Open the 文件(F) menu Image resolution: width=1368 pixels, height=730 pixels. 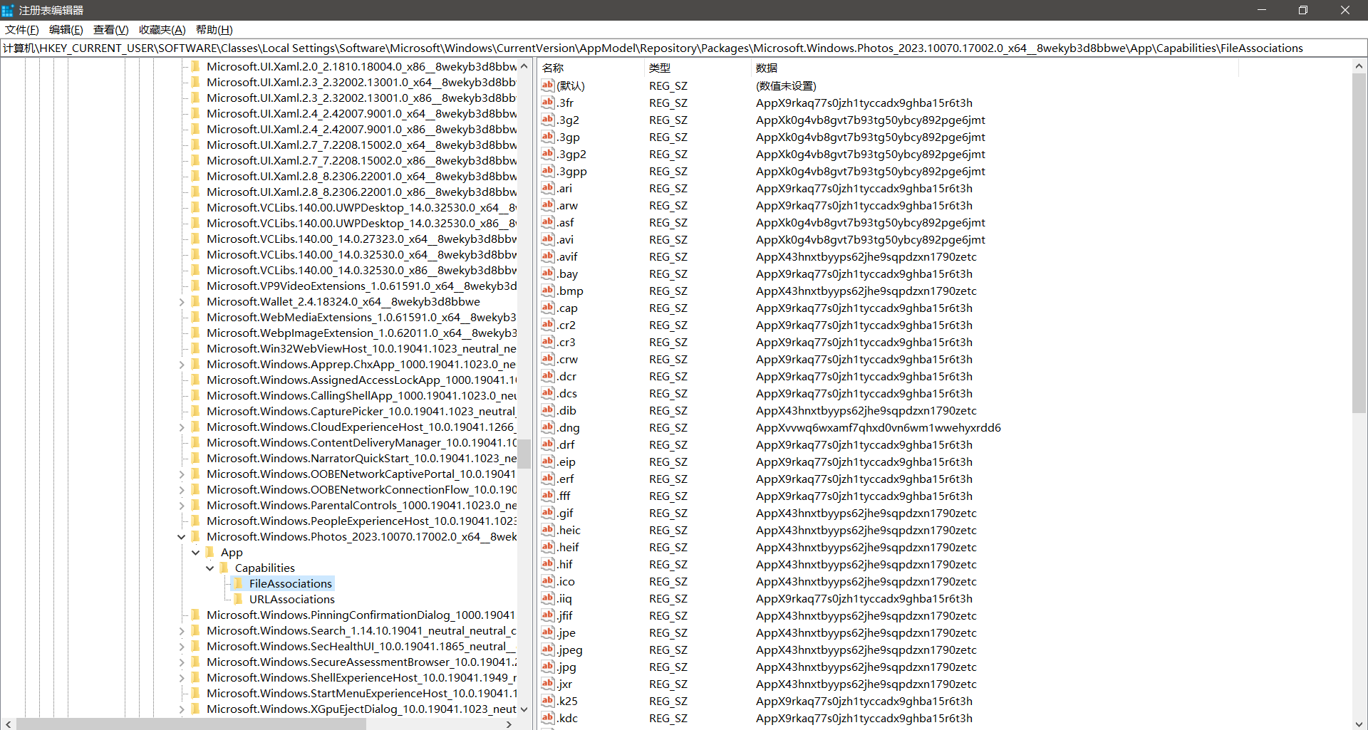[x=22, y=30]
